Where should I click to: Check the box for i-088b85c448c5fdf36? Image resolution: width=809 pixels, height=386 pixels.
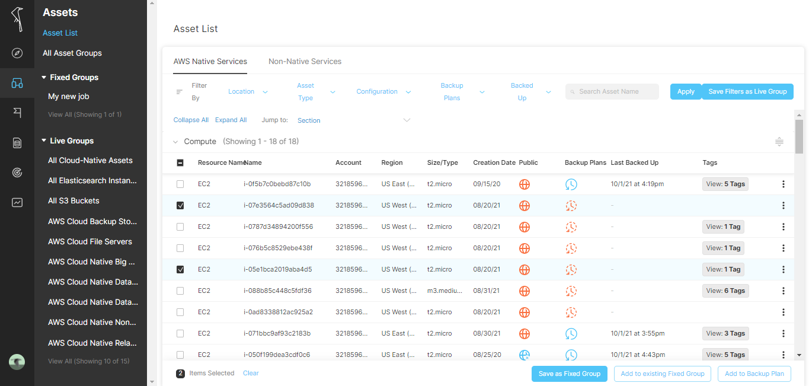[x=180, y=291]
